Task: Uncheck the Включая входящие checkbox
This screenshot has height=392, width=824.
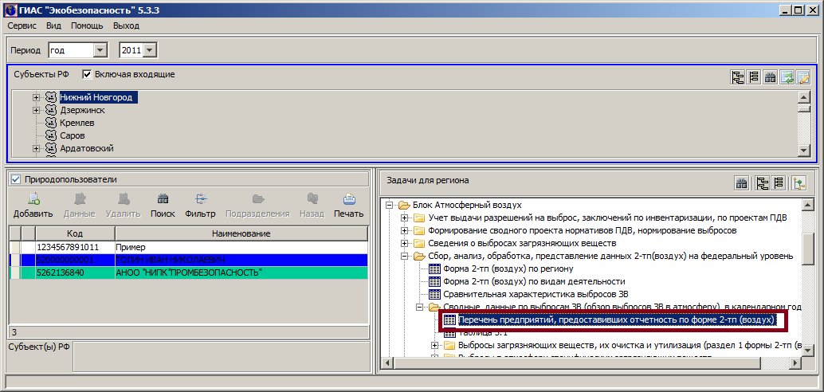Action: click(87, 75)
